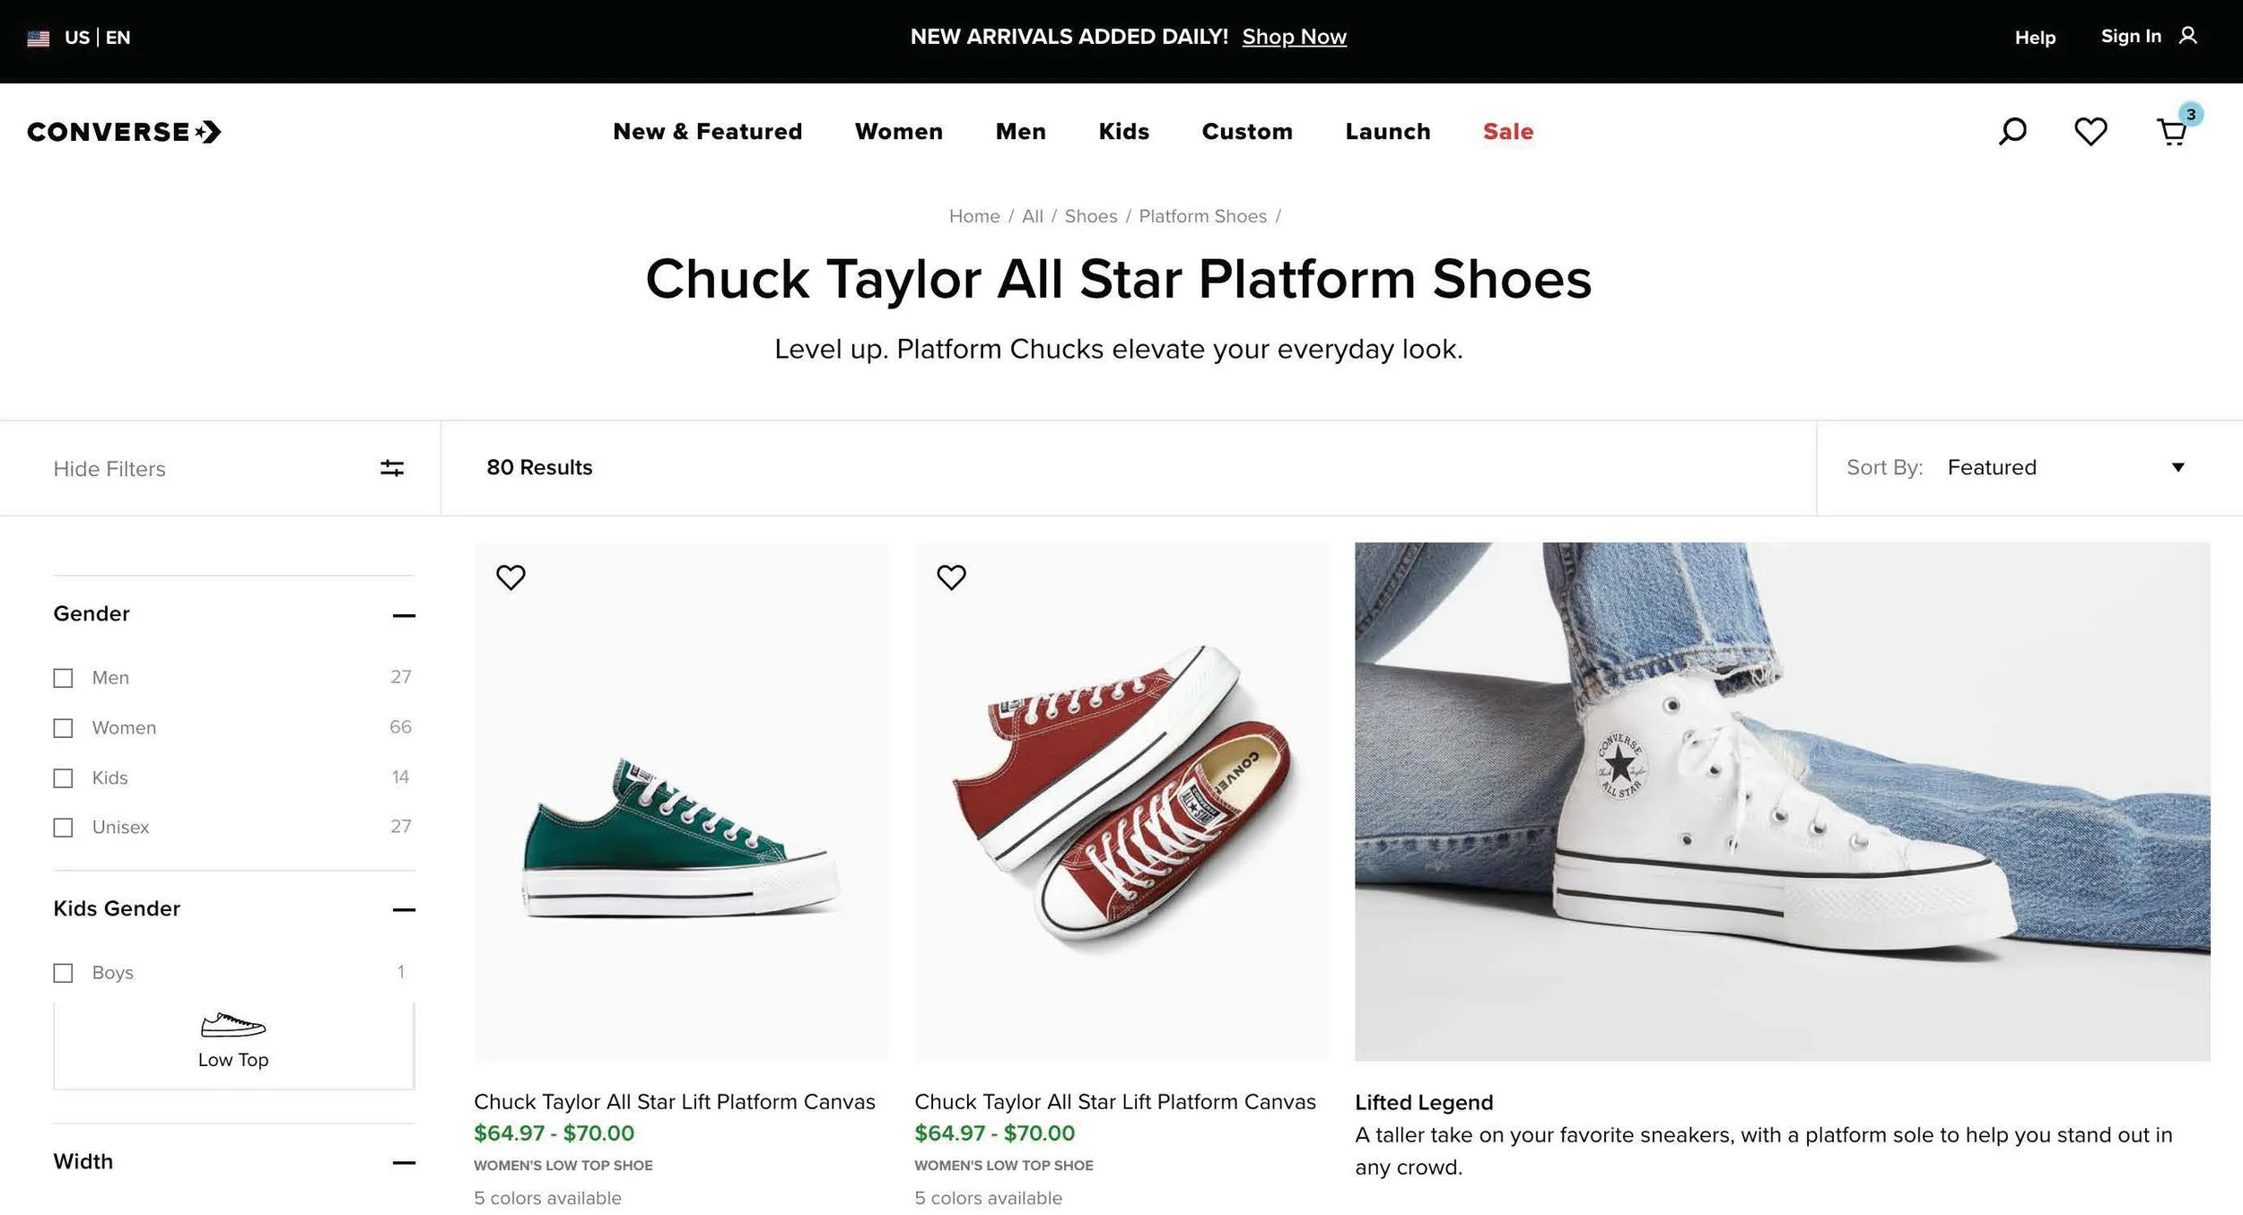2243x1215 pixels.
Task: Click the US flag region selector
Action: pos(39,38)
